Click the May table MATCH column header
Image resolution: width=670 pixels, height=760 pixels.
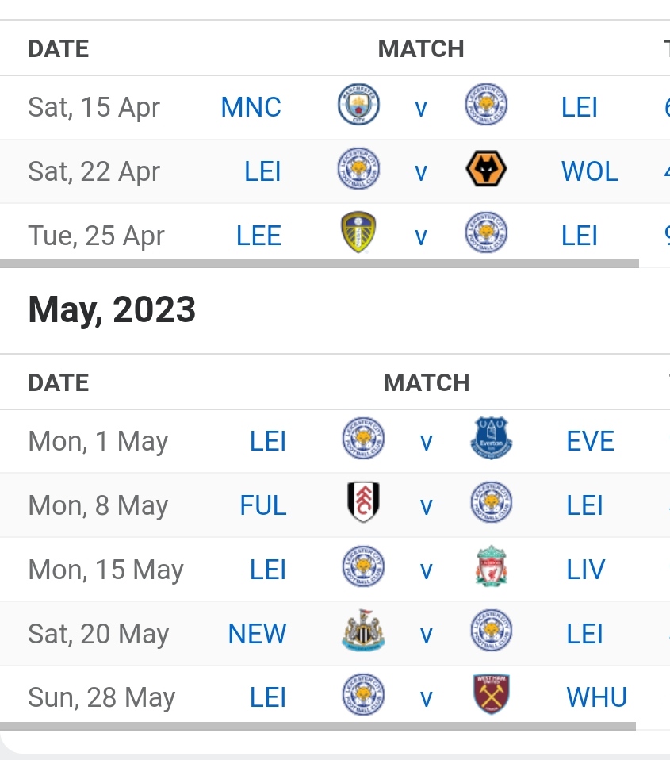[x=426, y=383]
